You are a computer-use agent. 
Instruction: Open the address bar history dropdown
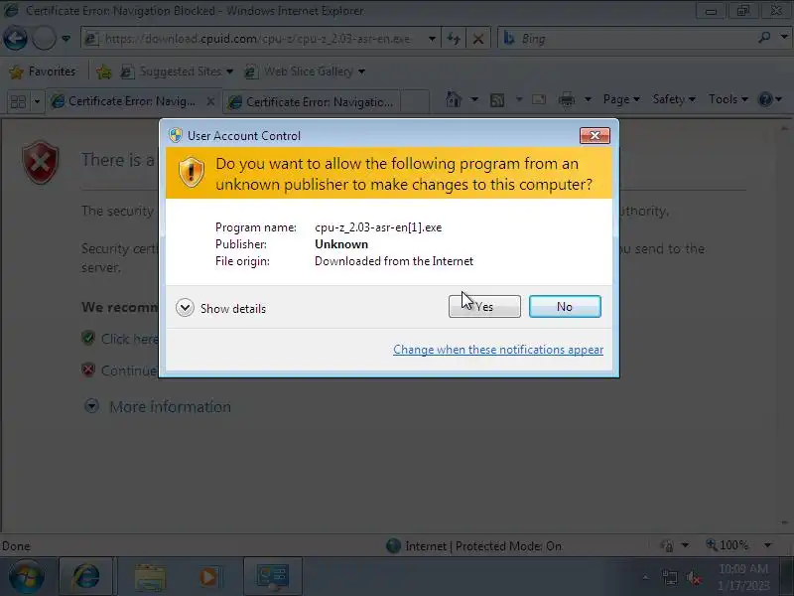[432, 39]
